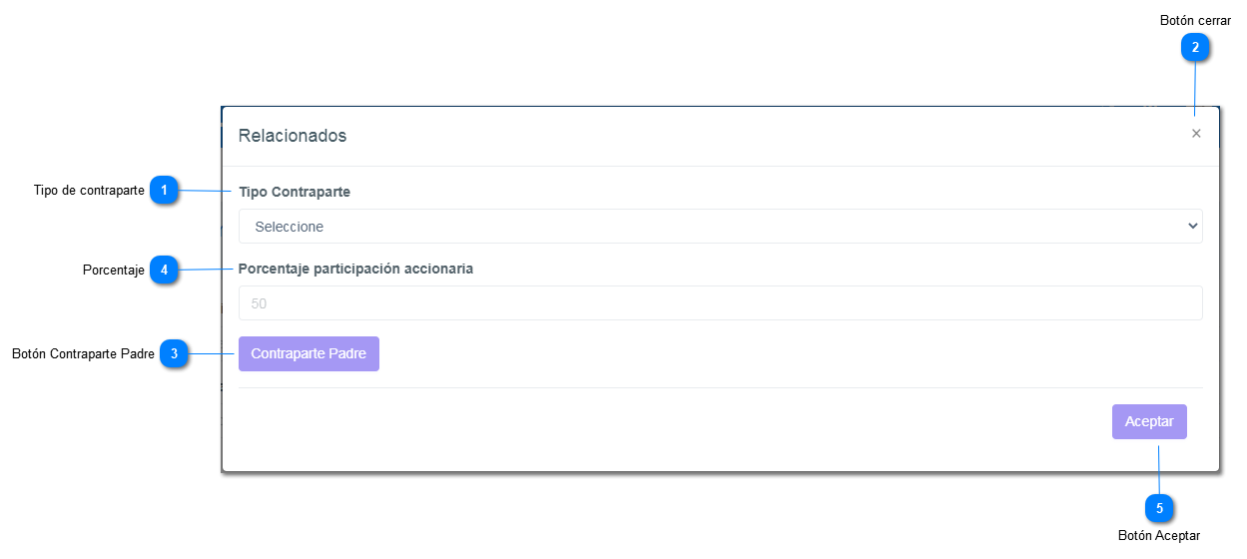Image resolution: width=1247 pixels, height=559 pixels.
Task: Click the 'Porcentaje' annotation text on the left
Action: point(114,271)
